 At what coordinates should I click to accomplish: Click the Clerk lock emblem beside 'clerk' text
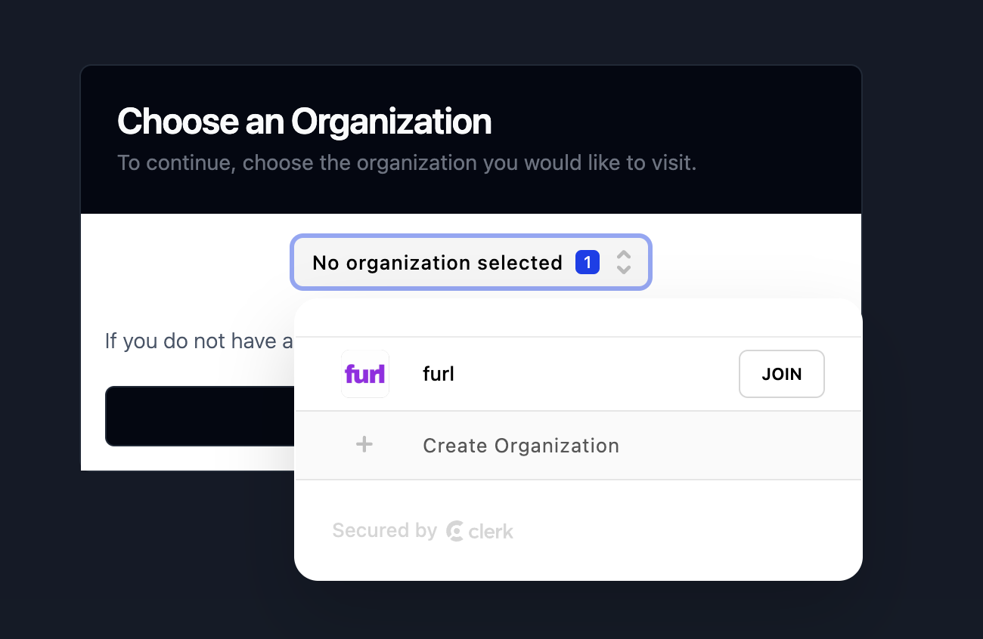[454, 531]
